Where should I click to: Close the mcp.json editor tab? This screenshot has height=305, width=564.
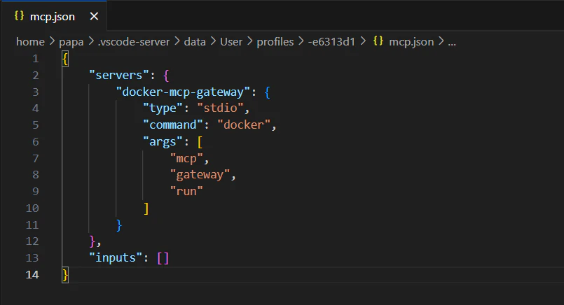[94, 16]
